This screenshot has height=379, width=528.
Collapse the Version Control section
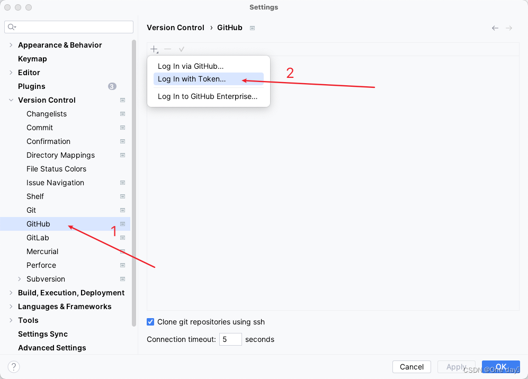pyautogui.click(x=11, y=100)
